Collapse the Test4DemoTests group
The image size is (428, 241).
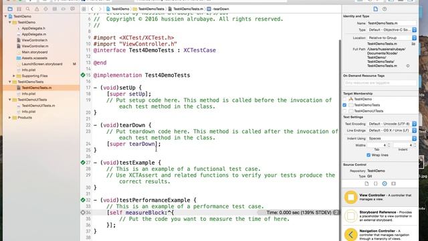pos(10,82)
